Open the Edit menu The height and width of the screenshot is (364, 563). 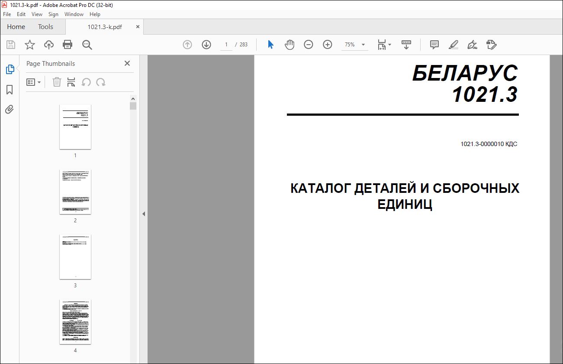coord(21,14)
